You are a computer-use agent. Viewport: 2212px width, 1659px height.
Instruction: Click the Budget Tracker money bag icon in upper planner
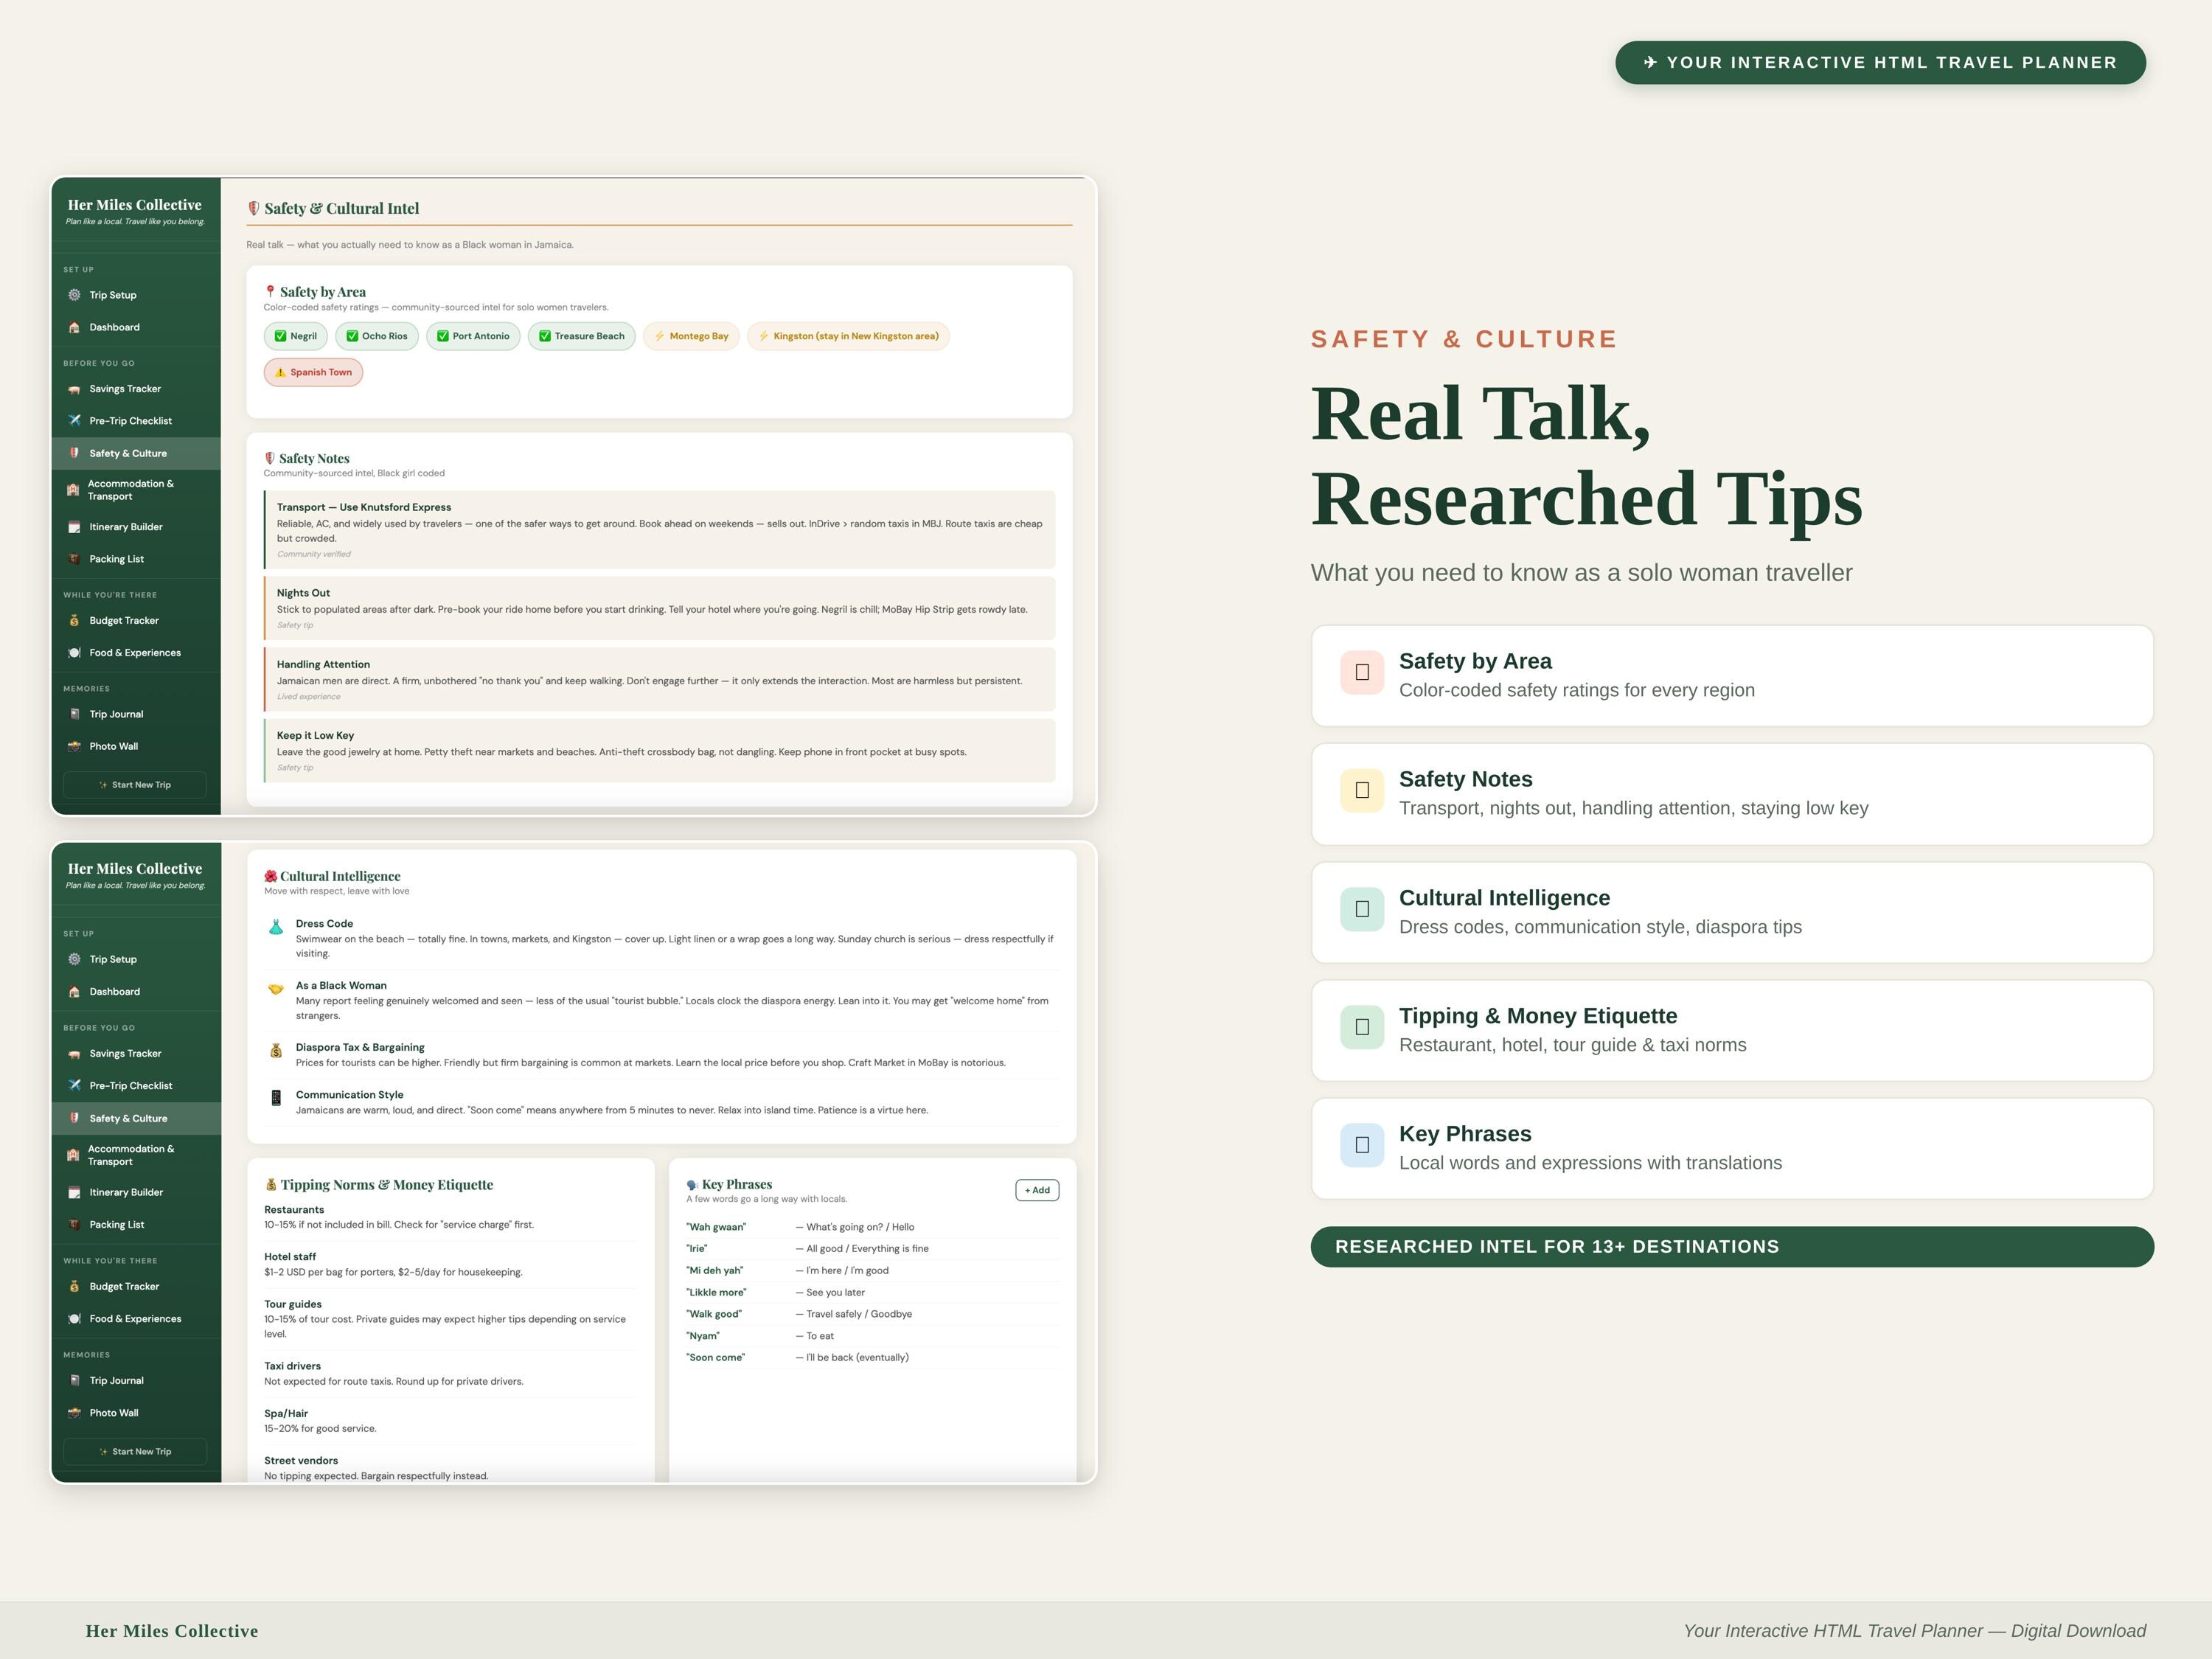click(x=74, y=620)
